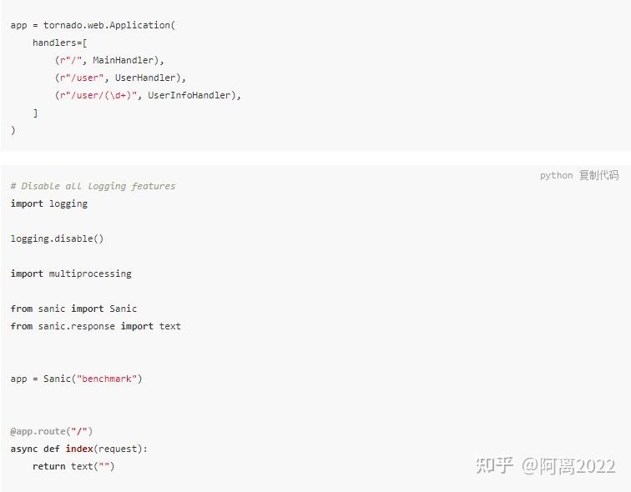Viewport: 631px width, 492px height.
Task: Click the import multiprocessing line
Action: coord(71,274)
